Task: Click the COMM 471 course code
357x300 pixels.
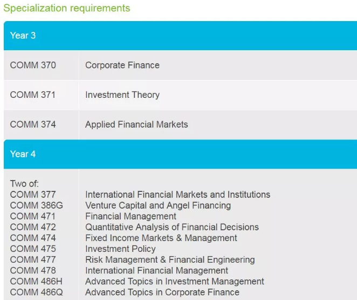Action: [33, 216]
